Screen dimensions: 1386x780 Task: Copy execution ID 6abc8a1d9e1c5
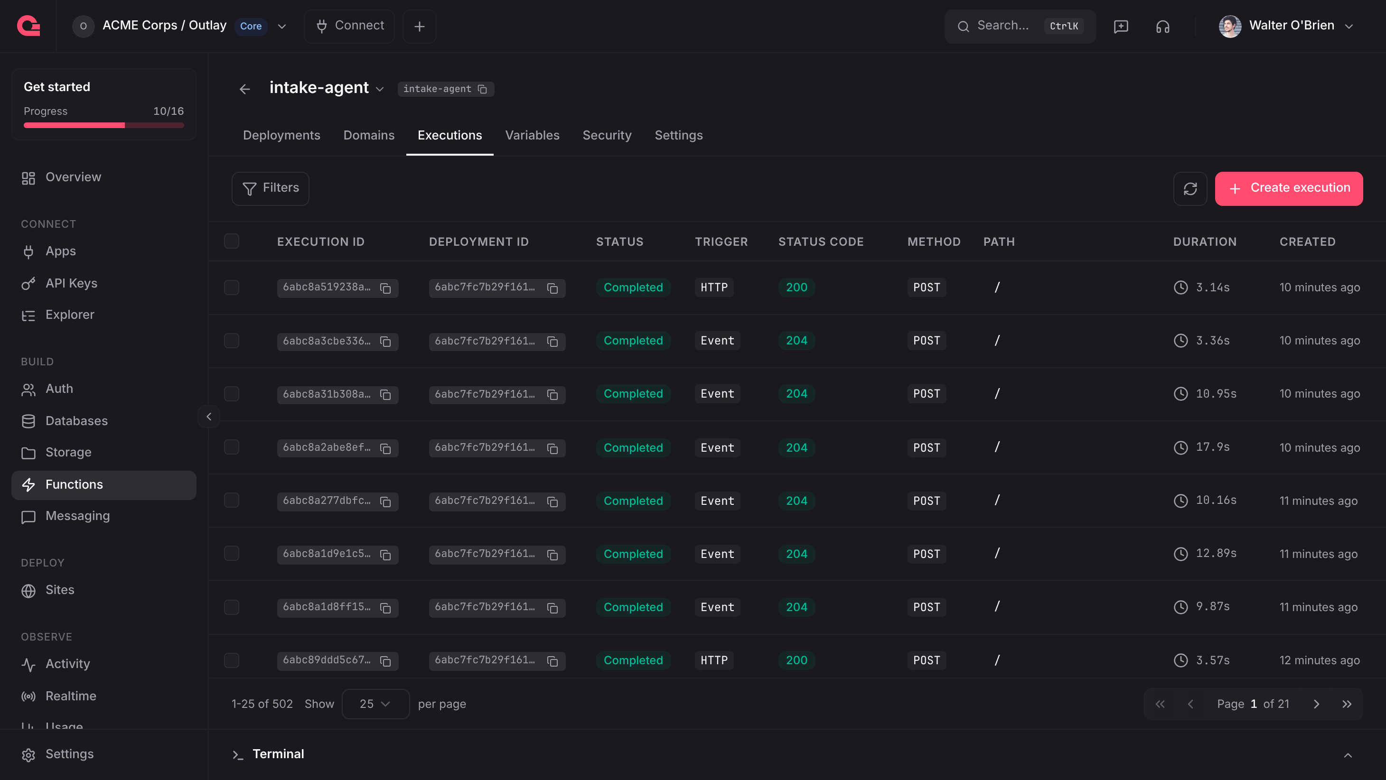point(385,555)
